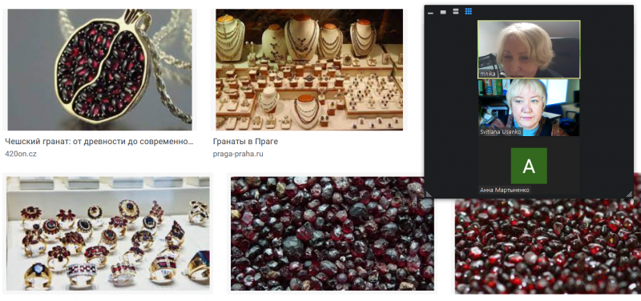The height and width of the screenshot is (301, 641).
Task: Hide the Zoom video panel with the dash icon
Action: click(x=430, y=13)
